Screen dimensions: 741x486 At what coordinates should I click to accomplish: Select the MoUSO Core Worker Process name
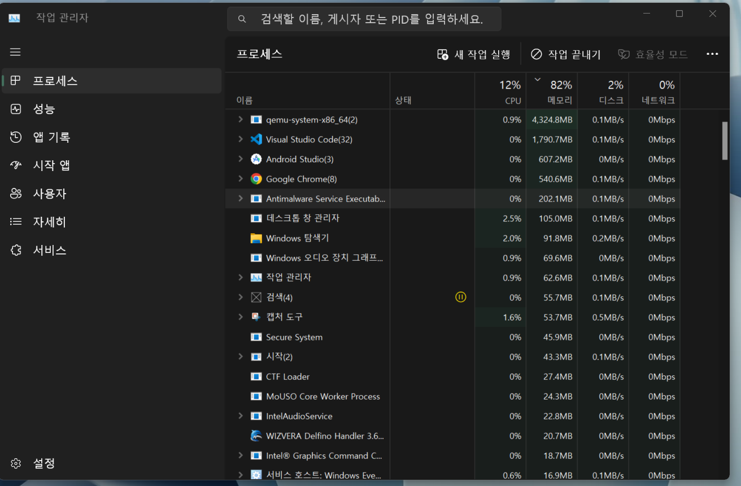pos(323,396)
